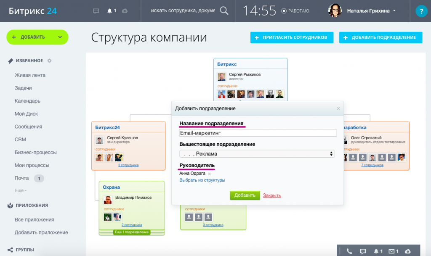The width and height of the screenshot is (431, 256).
Task: Click Сергей Рыжиков's avatar photo
Action: tap(221, 77)
